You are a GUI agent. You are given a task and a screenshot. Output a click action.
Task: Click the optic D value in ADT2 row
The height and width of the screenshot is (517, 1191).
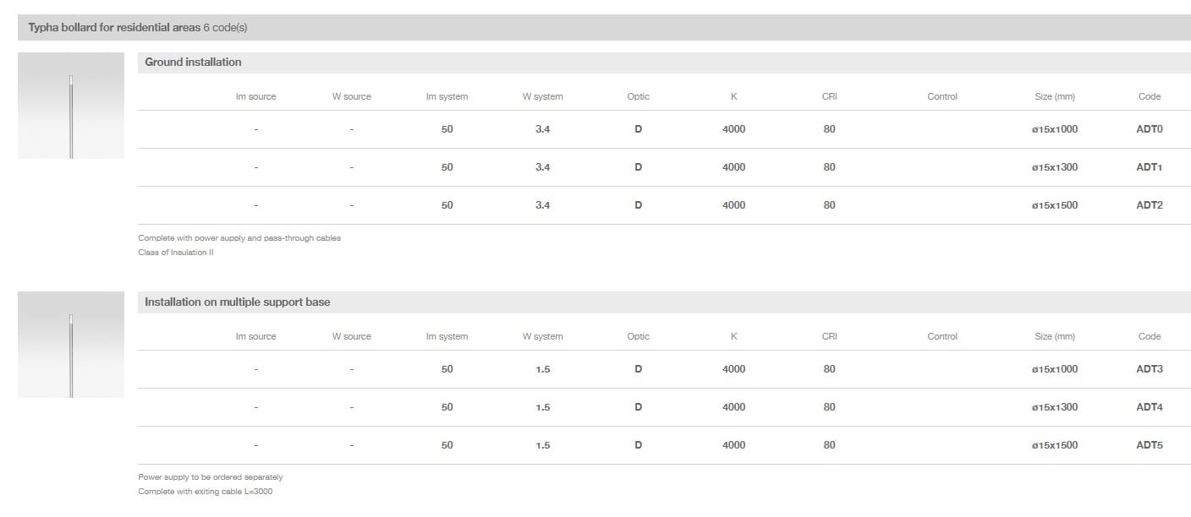pyautogui.click(x=638, y=205)
